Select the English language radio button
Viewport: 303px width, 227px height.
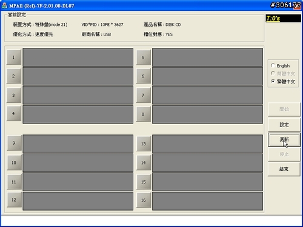click(x=273, y=65)
